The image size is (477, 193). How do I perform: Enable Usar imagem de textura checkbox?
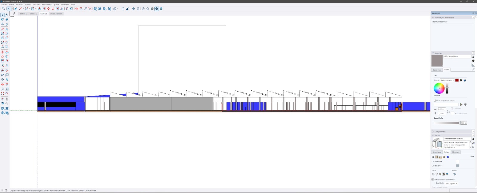click(x=435, y=101)
